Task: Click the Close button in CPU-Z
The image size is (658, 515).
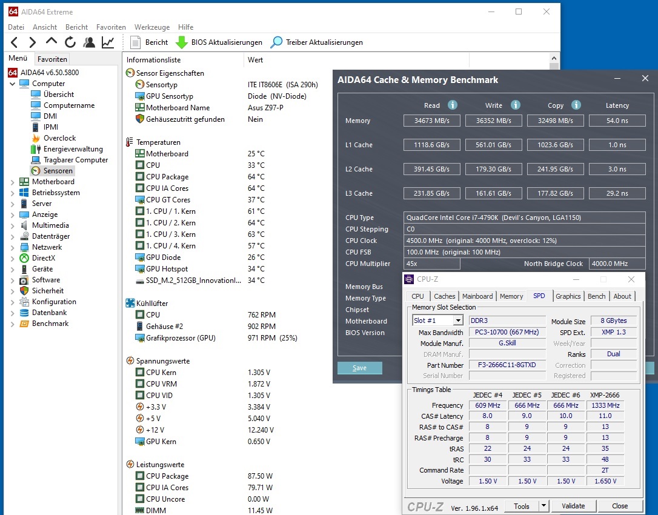Action: tap(620, 506)
